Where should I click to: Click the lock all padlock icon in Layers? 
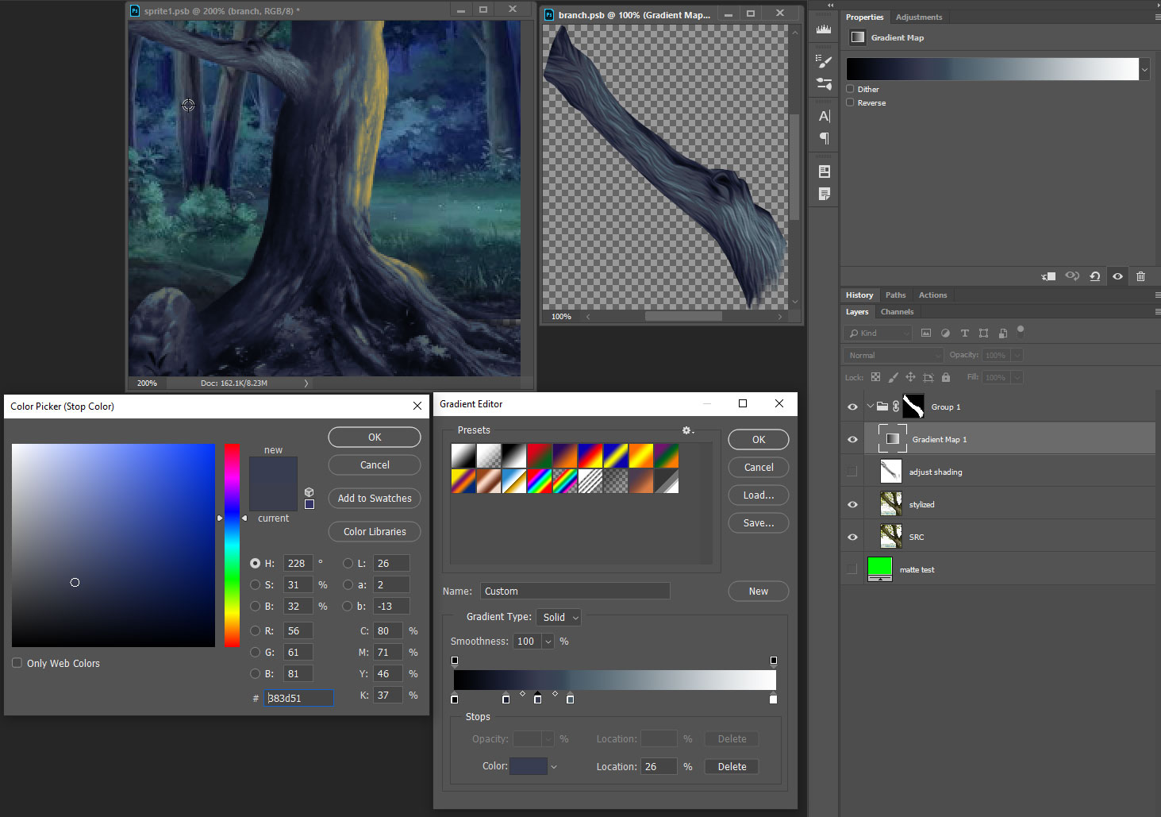(x=945, y=377)
